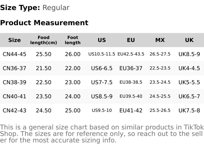This screenshot has height=150, width=204.
Task: Click the MX column header
Action: pos(160,40)
